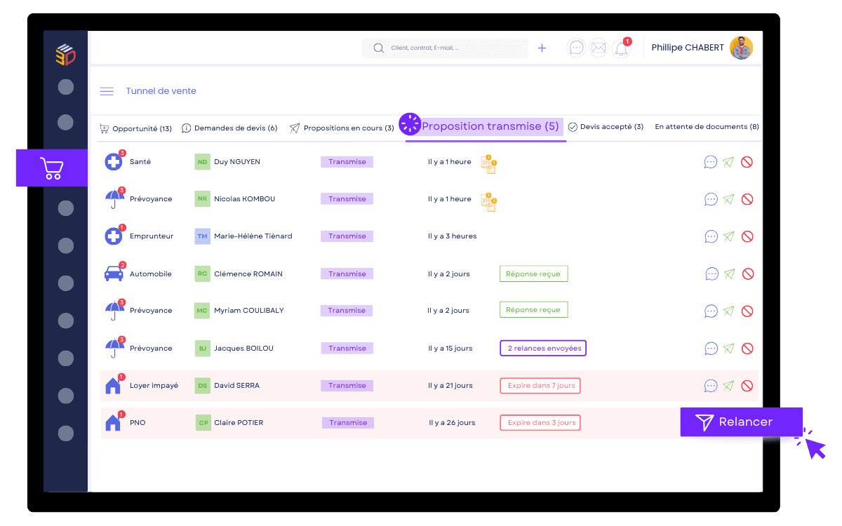This screenshot has height=526, width=842.
Task: Switch to the Opportunité (13) tab
Action: (136, 128)
